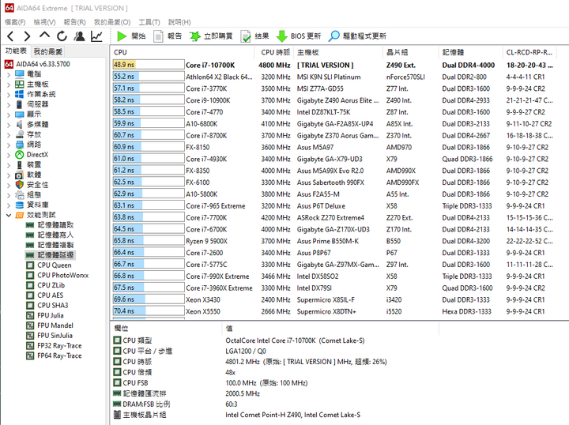Click the Memory Read (記憶體讀取) RAM icon
This screenshot has width=569, height=425.
tap(30, 225)
